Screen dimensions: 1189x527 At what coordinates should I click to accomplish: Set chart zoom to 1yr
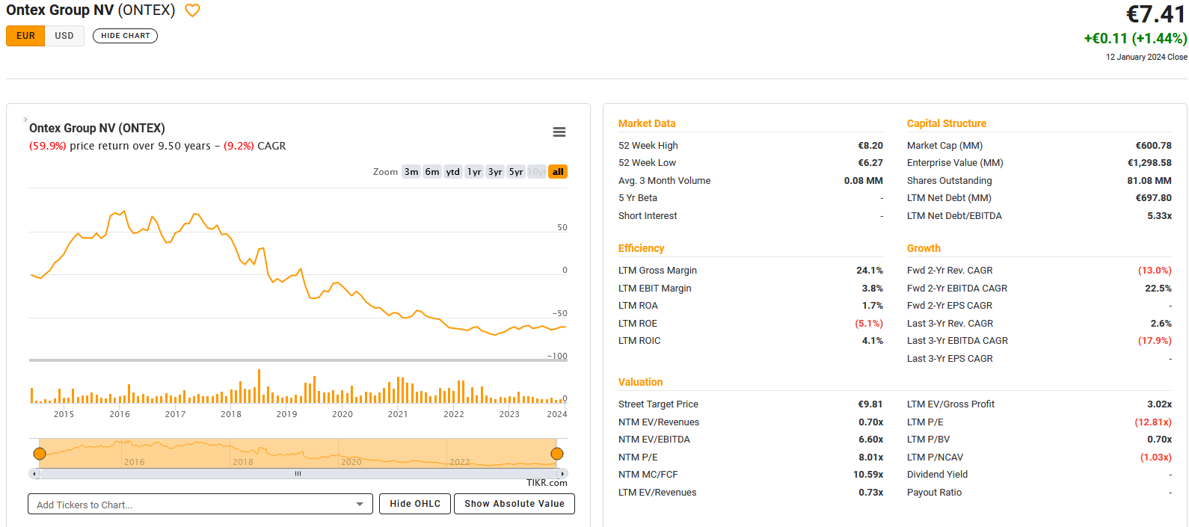474,172
